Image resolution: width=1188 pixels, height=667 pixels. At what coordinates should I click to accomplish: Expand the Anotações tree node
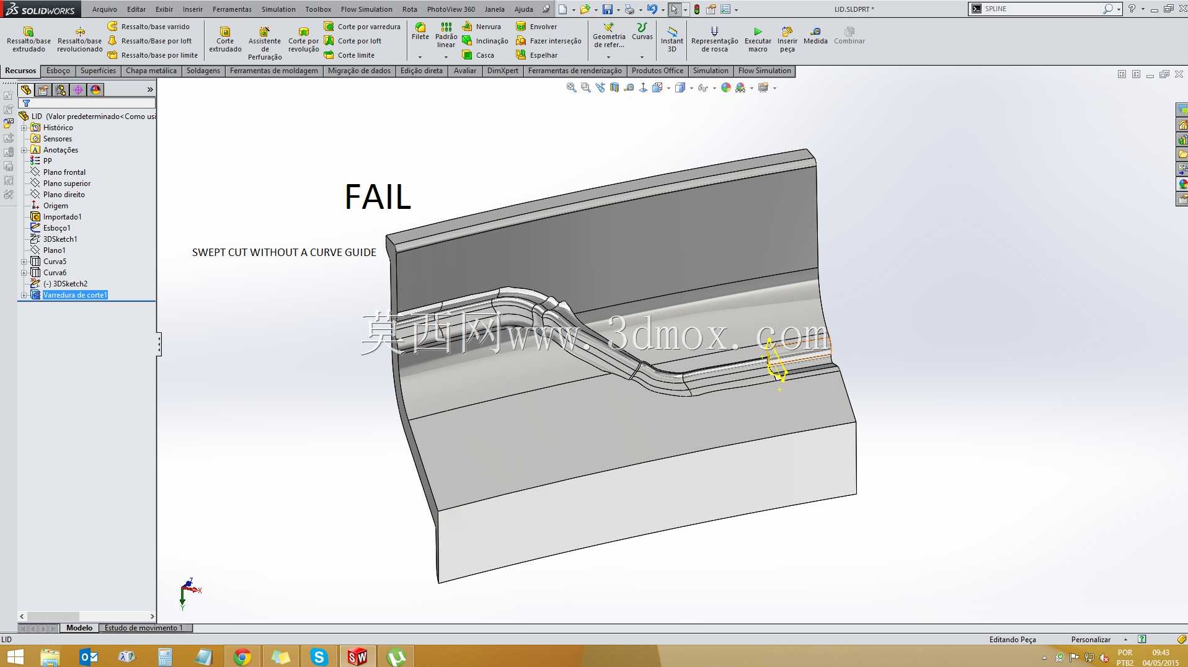click(x=24, y=150)
